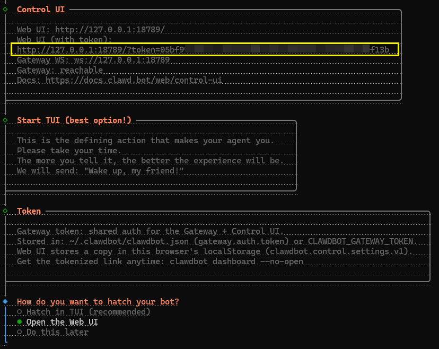Image resolution: width=439 pixels, height=349 pixels.
Task: Click the "How do you want to hatch your bot?" prompt
Action: pyautogui.click(x=98, y=301)
